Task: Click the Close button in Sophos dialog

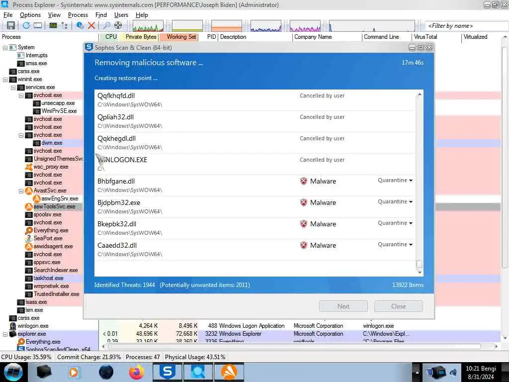Action: (x=398, y=306)
